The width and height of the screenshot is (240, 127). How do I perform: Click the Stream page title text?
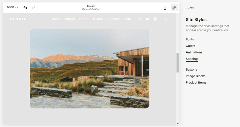point(91,6)
